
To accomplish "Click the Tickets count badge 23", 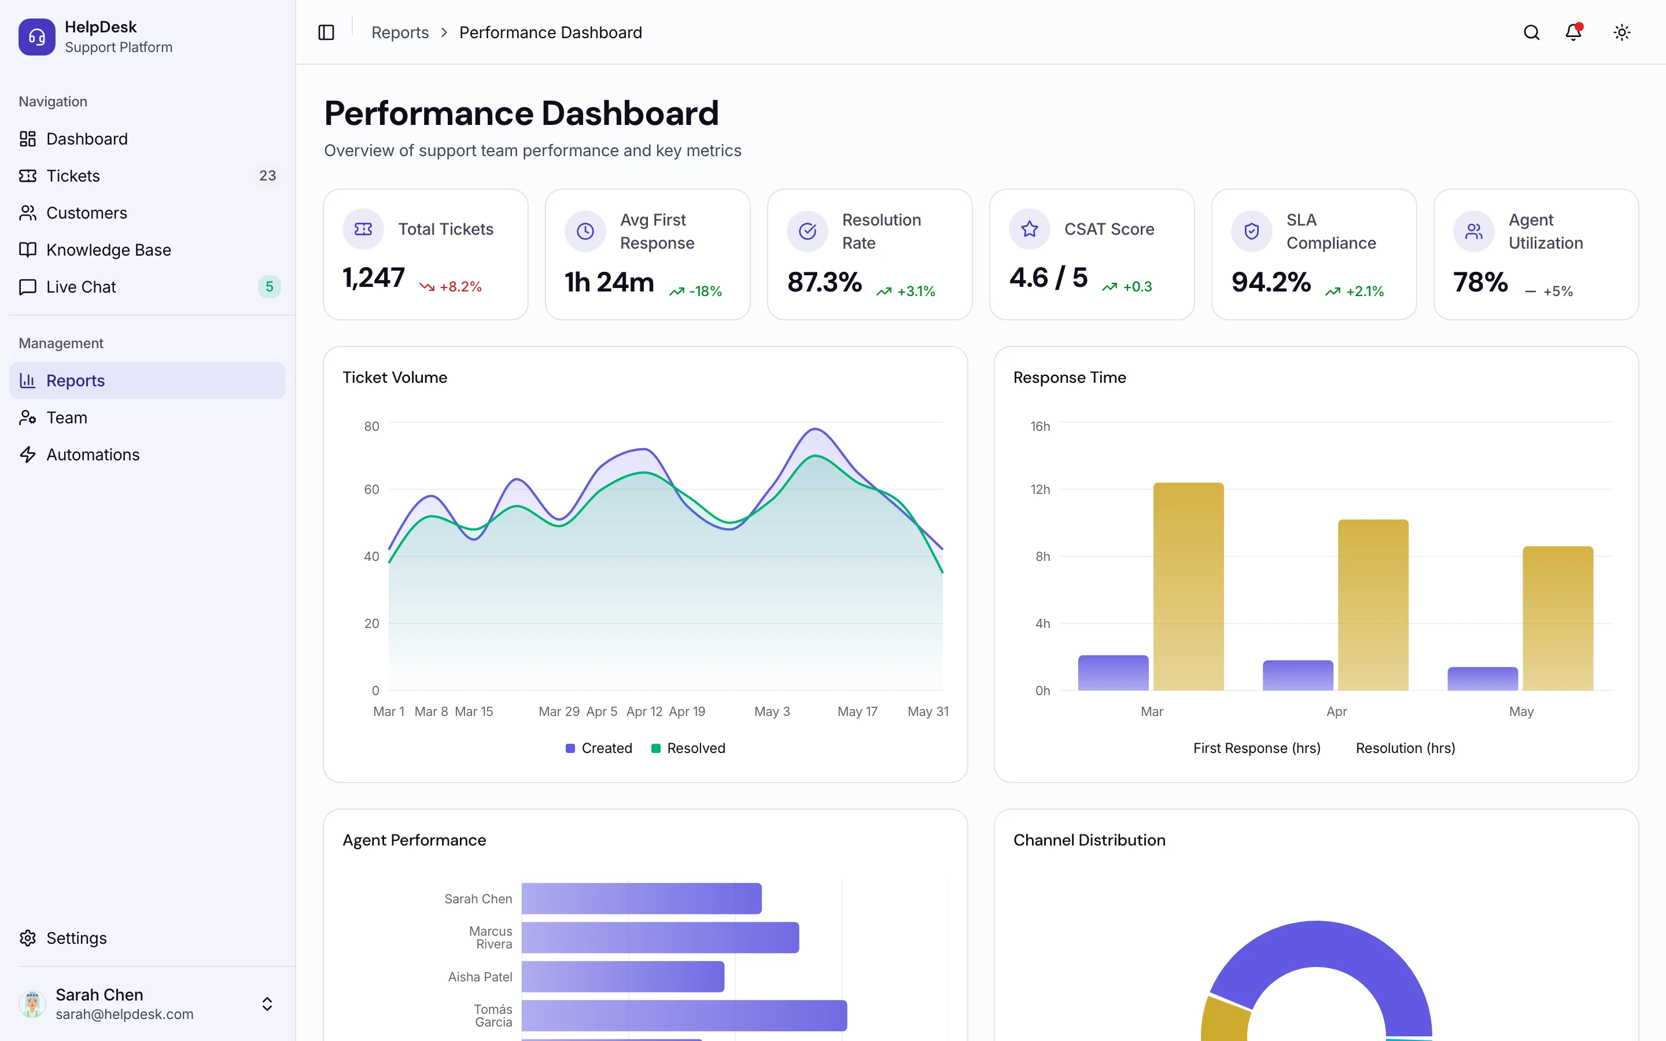I will coord(268,176).
